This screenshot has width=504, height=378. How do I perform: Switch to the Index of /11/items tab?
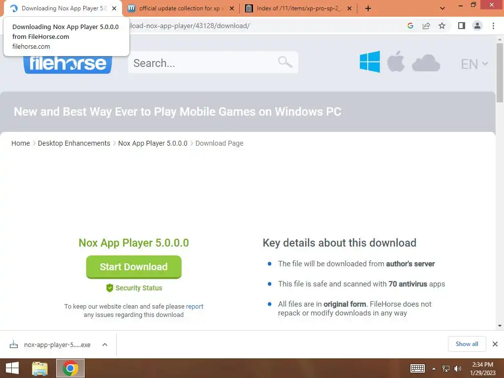point(298,8)
